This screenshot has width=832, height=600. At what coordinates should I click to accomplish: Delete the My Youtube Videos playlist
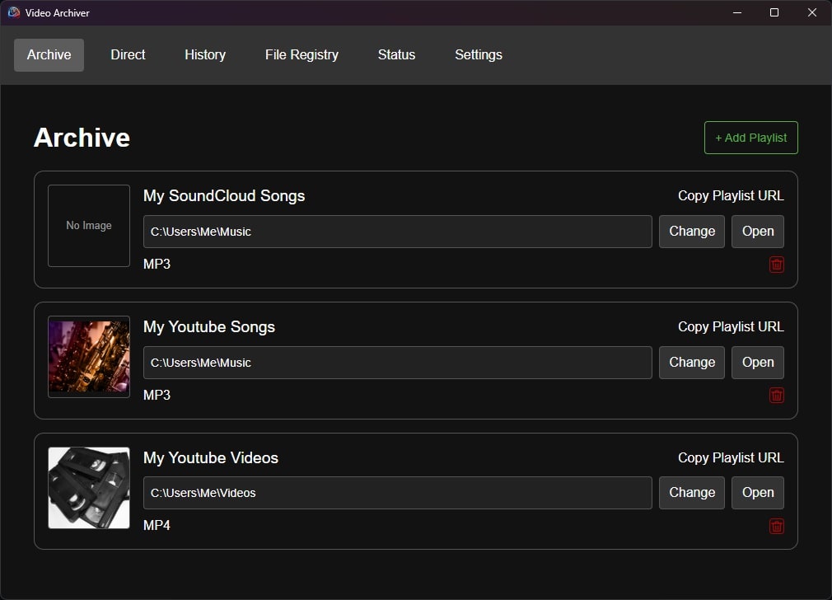click(776, 526)
